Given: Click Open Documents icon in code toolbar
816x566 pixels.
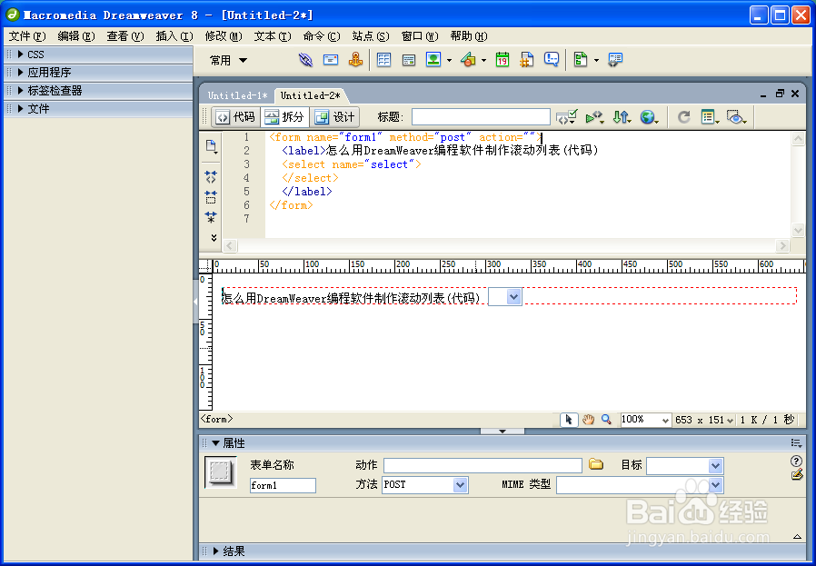Looking at the screenshot, I should (211, 146).
